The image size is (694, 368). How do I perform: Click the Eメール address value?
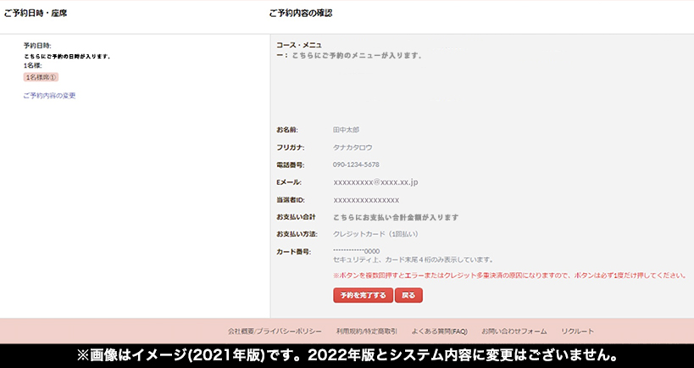click(375, 182)
